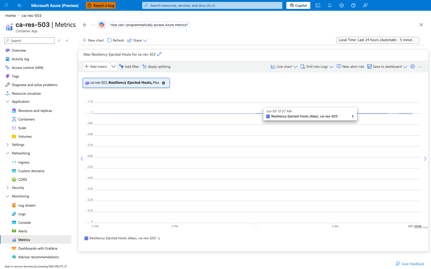The image size is (431, 269).
Task: Open the Share dropdown
Action: [137, 40]
